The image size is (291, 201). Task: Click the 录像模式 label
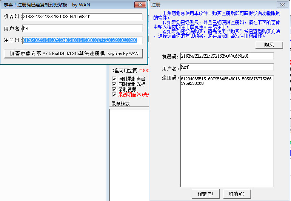click(x=120, y=104)
